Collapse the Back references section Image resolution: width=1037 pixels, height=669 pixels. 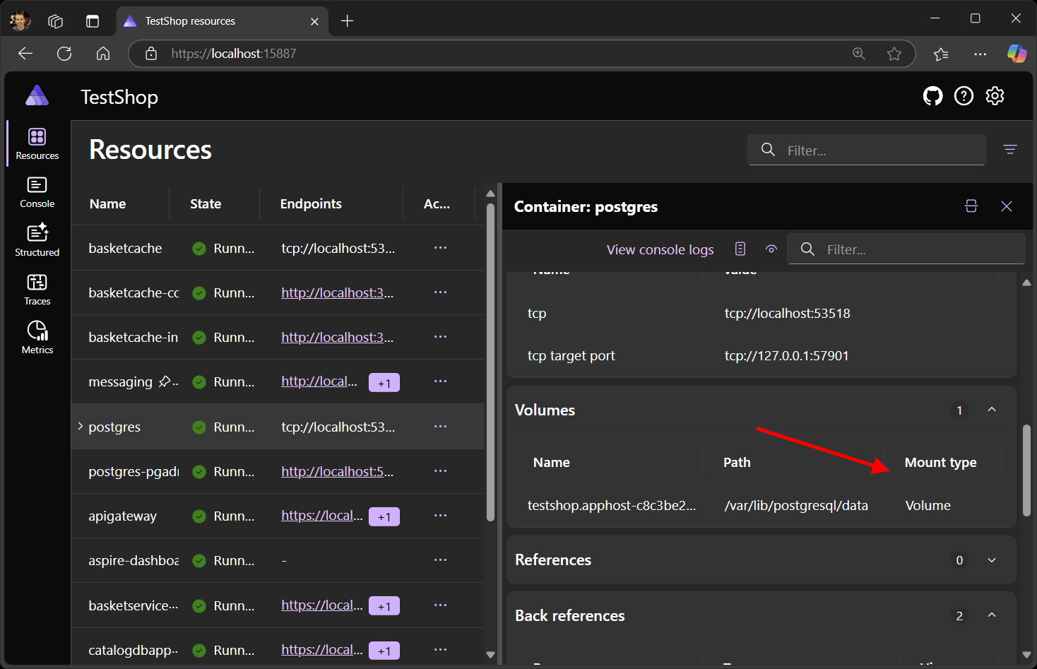(x=992, y=615)
